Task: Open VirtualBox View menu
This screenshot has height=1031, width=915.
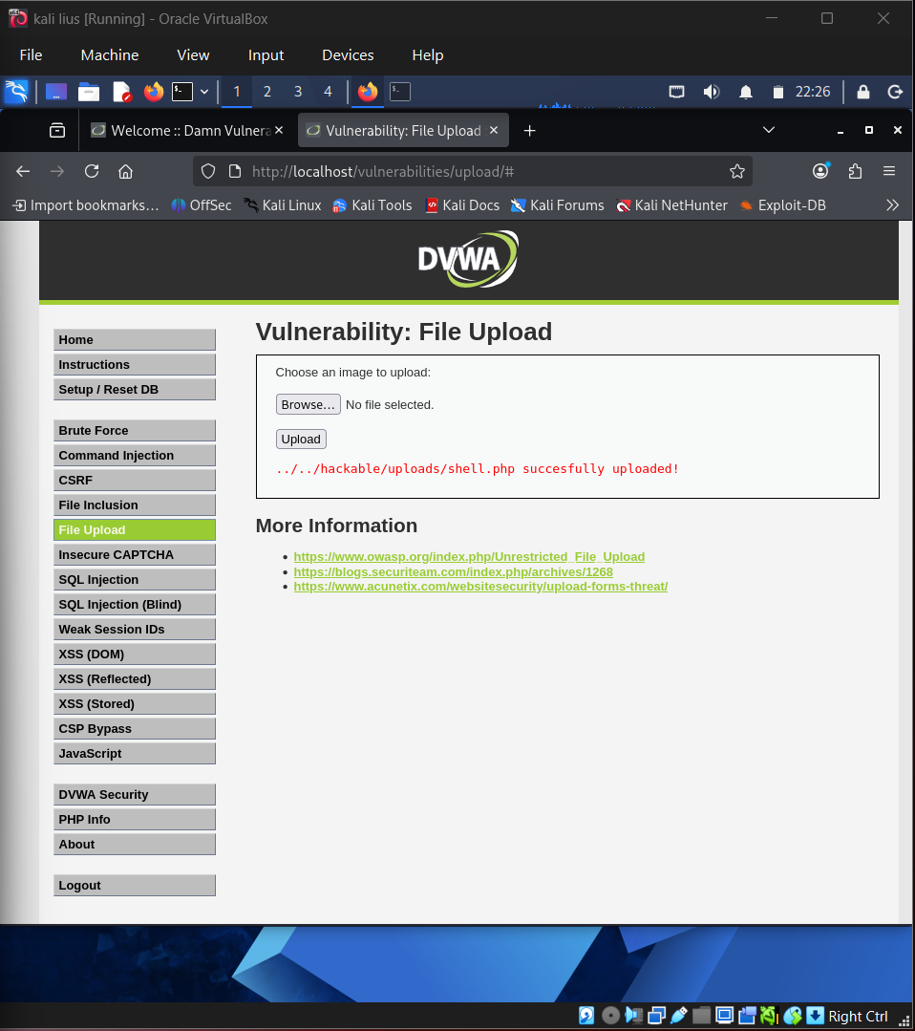Action: coord(193,55)
